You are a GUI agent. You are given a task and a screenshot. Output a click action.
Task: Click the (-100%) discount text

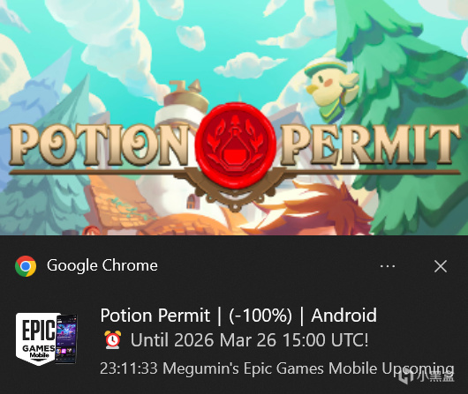(260, 316)
